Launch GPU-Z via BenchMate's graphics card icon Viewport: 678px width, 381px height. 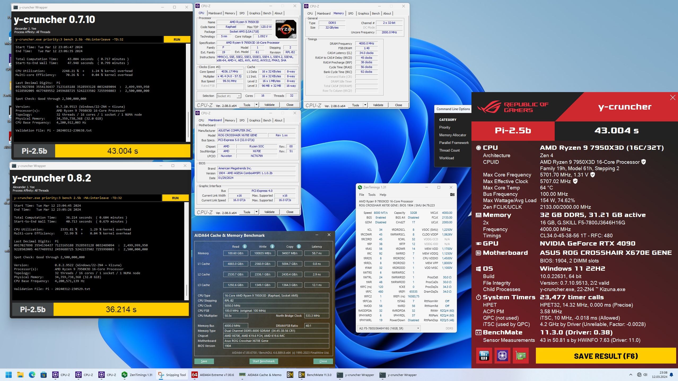coord(521,356)
